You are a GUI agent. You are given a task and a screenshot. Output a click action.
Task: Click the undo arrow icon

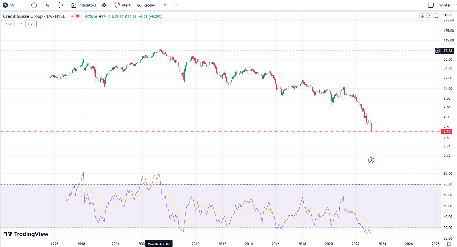coord(166,5)
